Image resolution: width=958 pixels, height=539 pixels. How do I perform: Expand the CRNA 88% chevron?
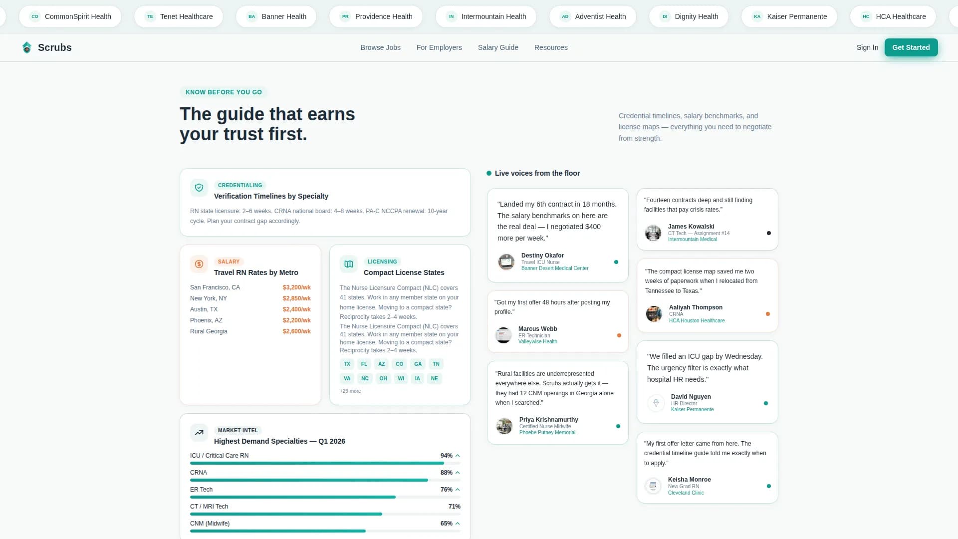point(458,473)
